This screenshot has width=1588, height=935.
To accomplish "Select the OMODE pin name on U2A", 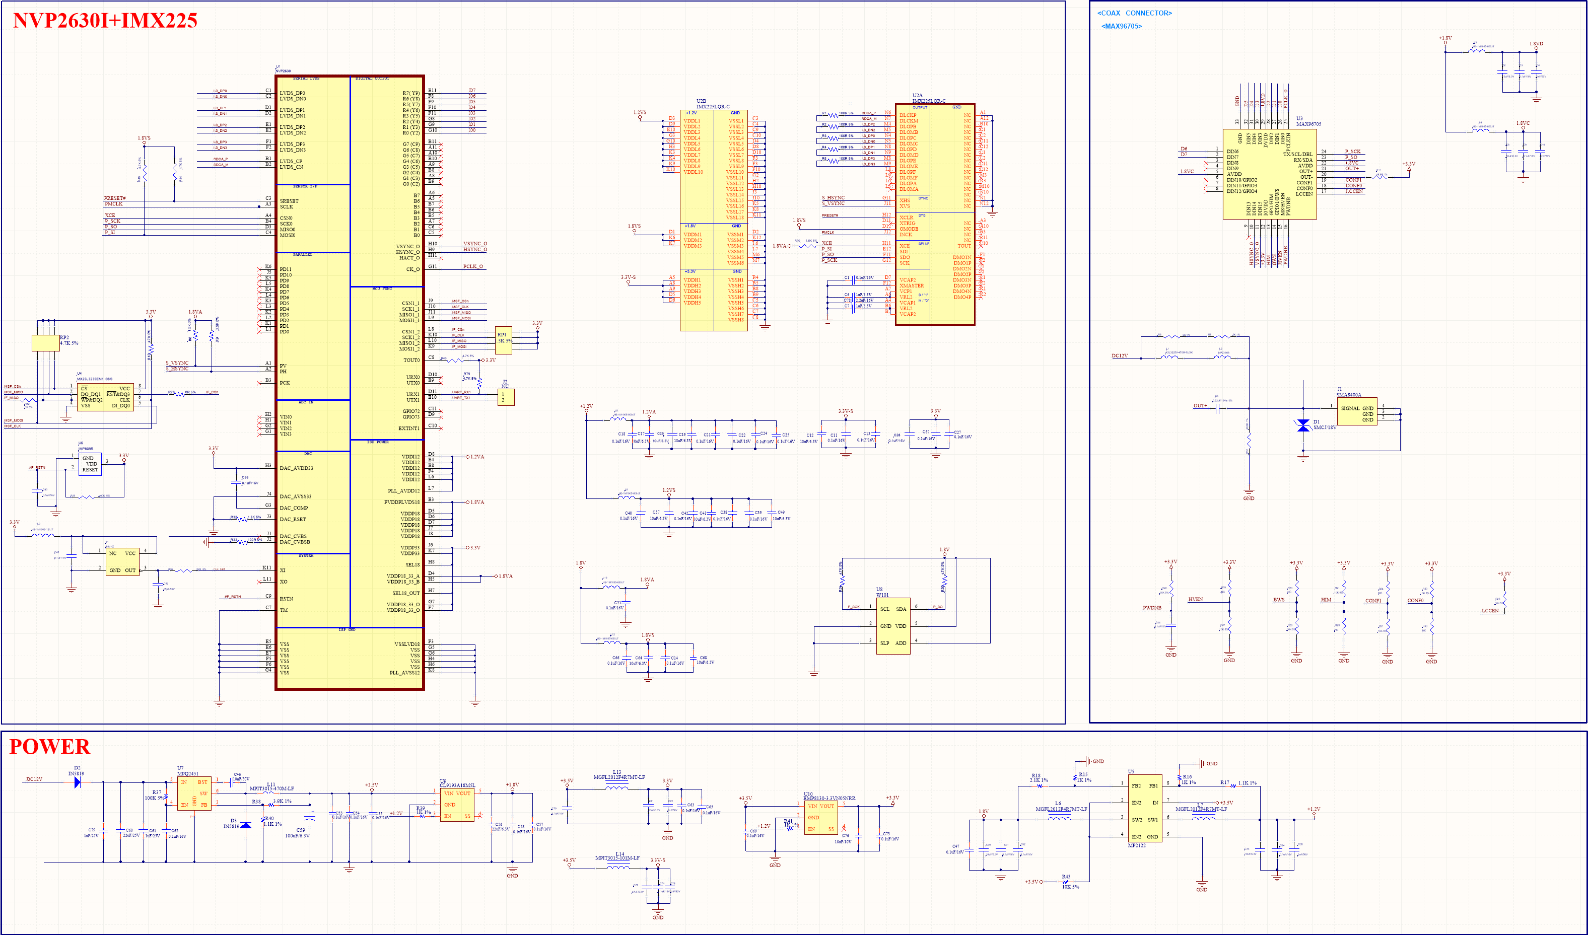I will (x=908, y=229).
